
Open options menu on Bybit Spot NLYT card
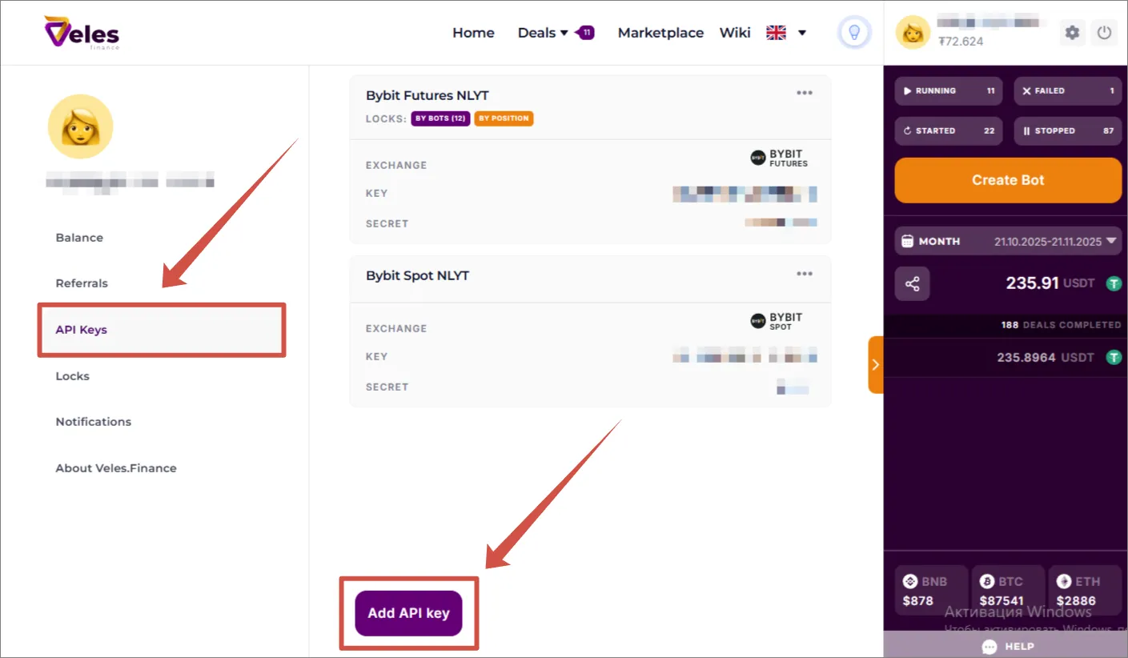(x=804, y=272)
